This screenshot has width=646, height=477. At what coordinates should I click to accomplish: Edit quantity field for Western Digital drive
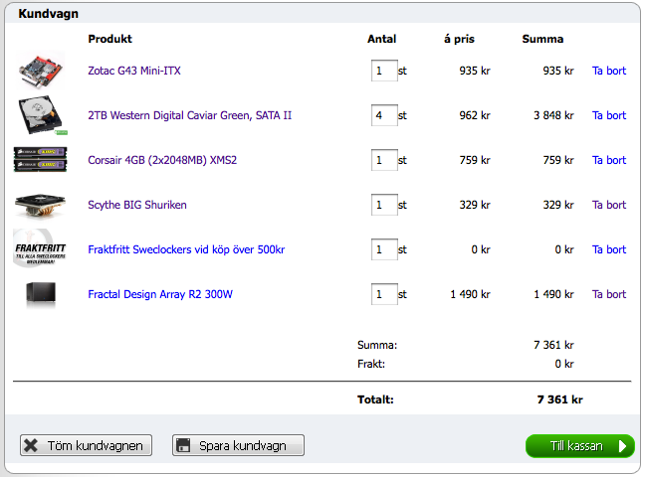(383, 116)
